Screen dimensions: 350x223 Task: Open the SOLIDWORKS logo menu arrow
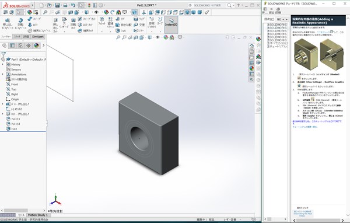(33, 5)
